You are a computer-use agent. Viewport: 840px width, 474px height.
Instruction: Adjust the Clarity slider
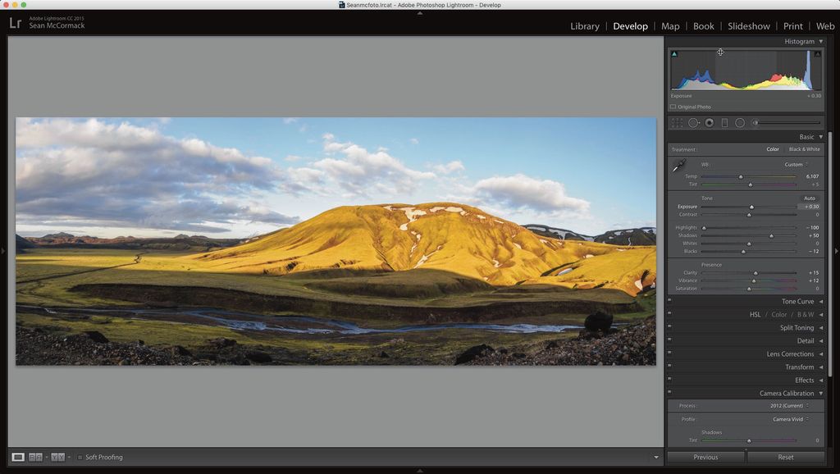755,273
